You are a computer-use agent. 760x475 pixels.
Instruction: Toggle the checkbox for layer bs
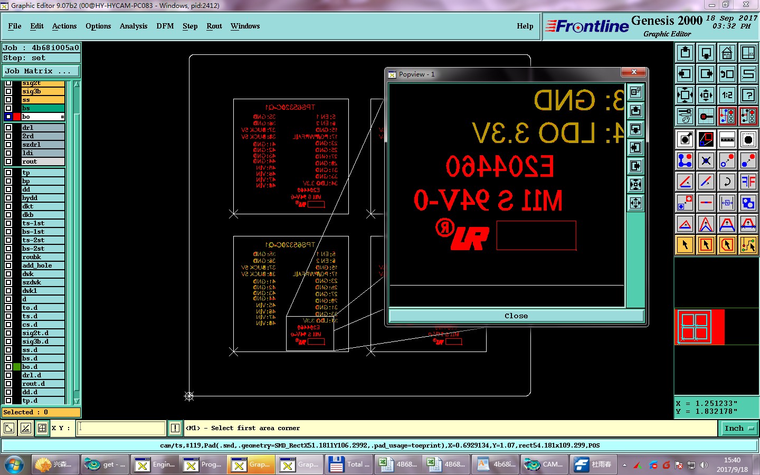coord(8,108)
